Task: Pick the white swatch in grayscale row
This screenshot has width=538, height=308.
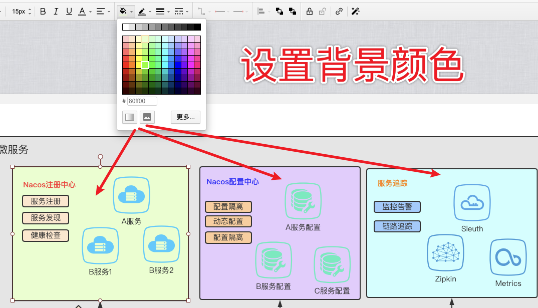Action: [126, 27]
